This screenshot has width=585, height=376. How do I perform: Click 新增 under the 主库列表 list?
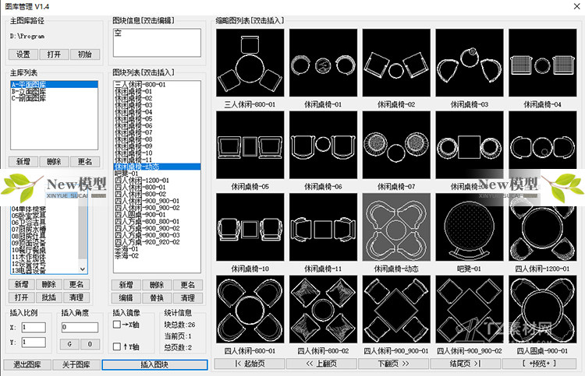23,162
